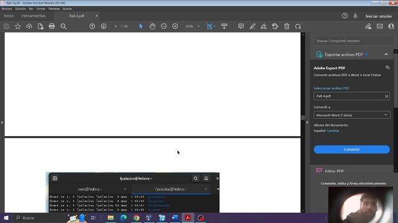
Task: Open the Edición menu
Action: click(21, 9)
